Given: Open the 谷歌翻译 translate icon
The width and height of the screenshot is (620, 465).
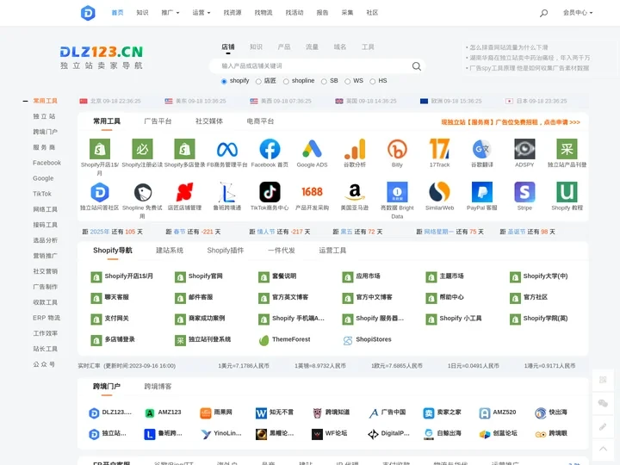Looking at the screenshot, I should [482, 149].
